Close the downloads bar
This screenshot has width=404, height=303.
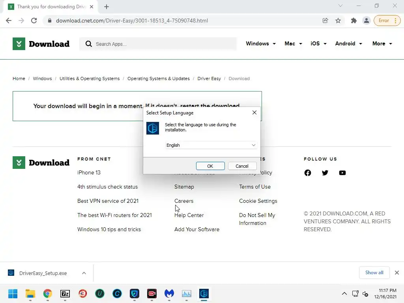(x=397, y=273)
